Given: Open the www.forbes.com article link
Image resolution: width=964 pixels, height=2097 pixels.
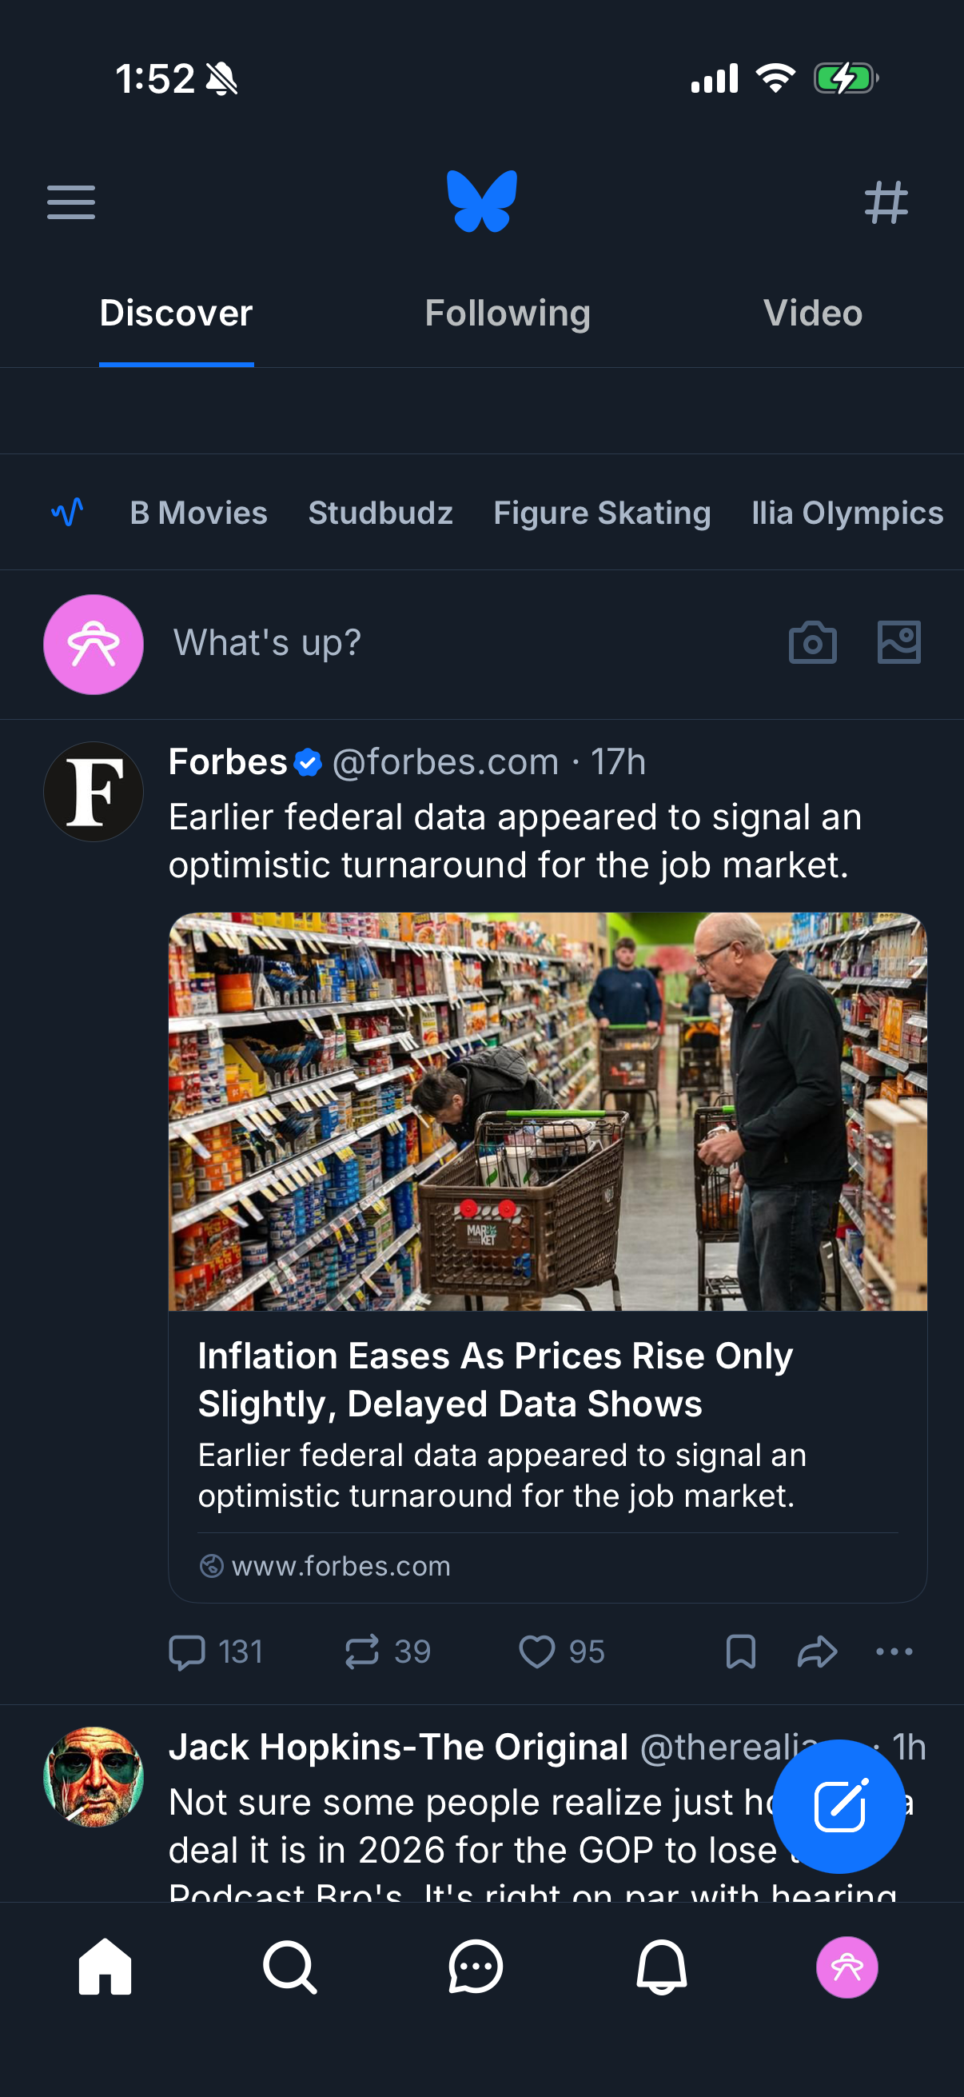Looking at the screenshot, I should tap(341, 1566).
